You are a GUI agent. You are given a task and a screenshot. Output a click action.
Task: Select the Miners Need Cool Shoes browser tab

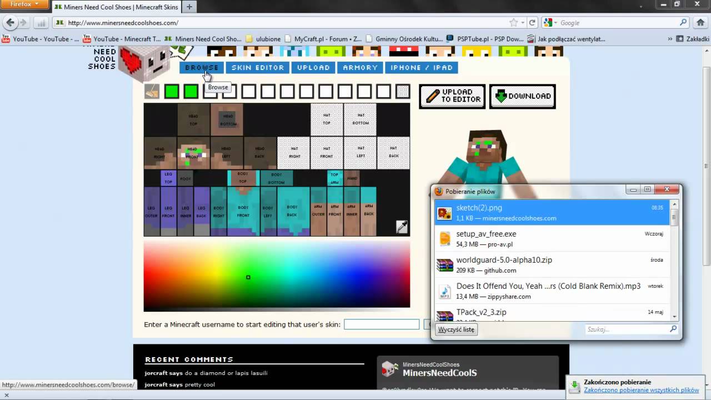click(116, 7)
